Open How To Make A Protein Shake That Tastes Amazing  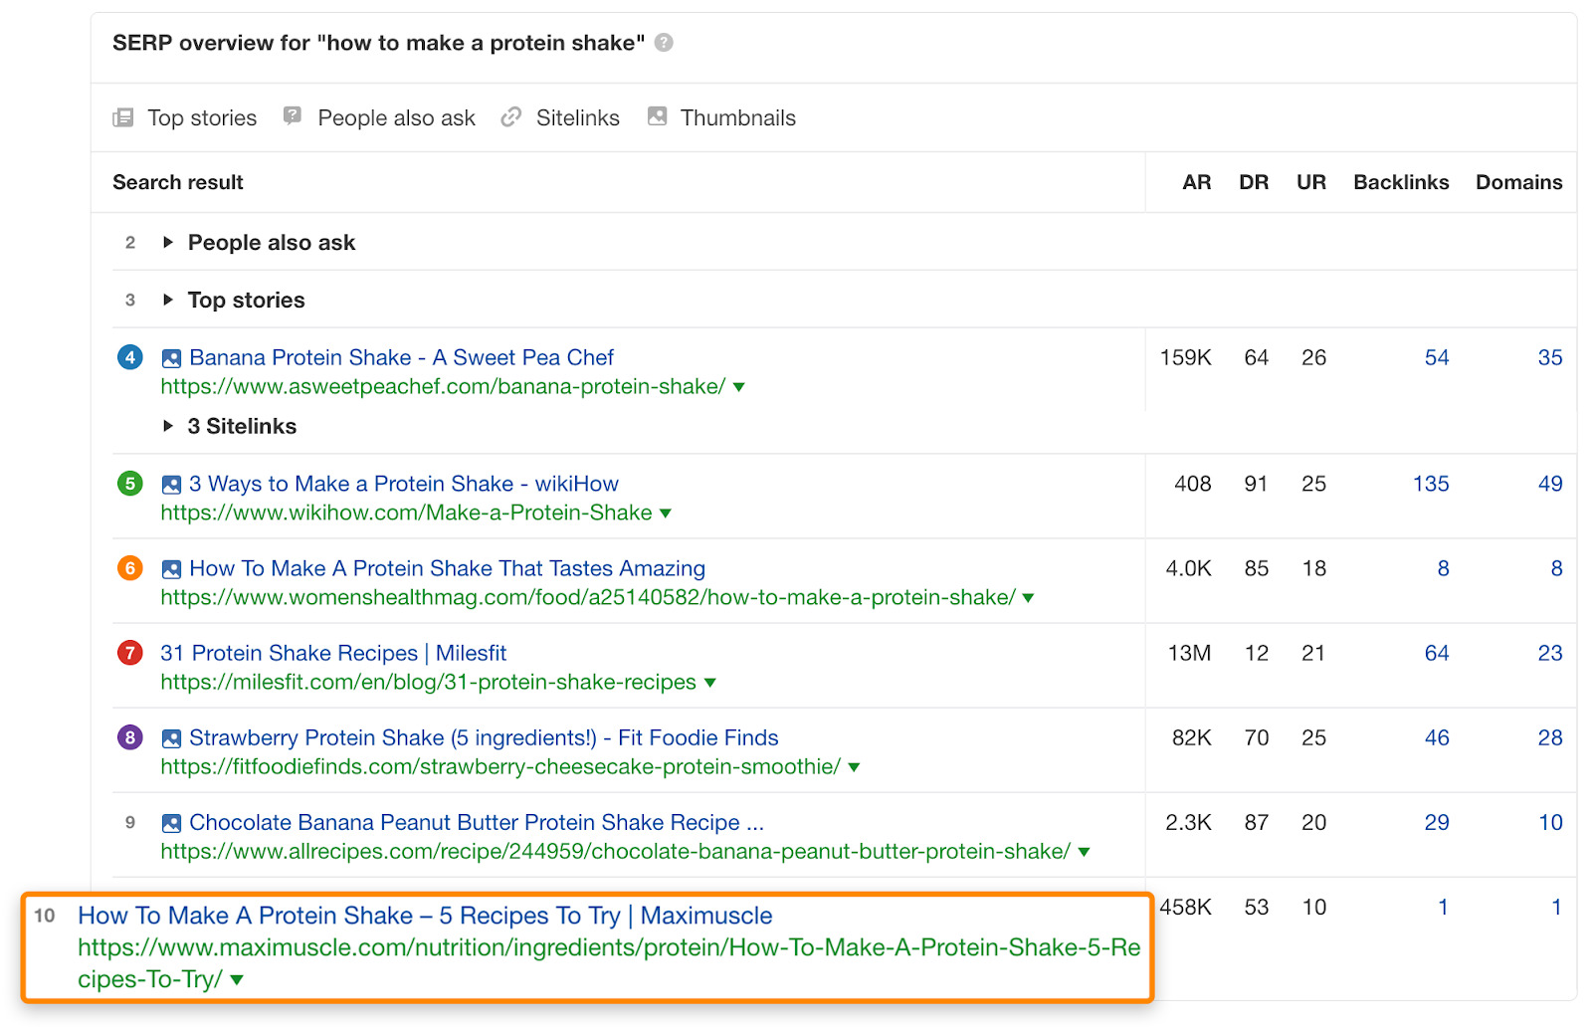click(448, 568)
